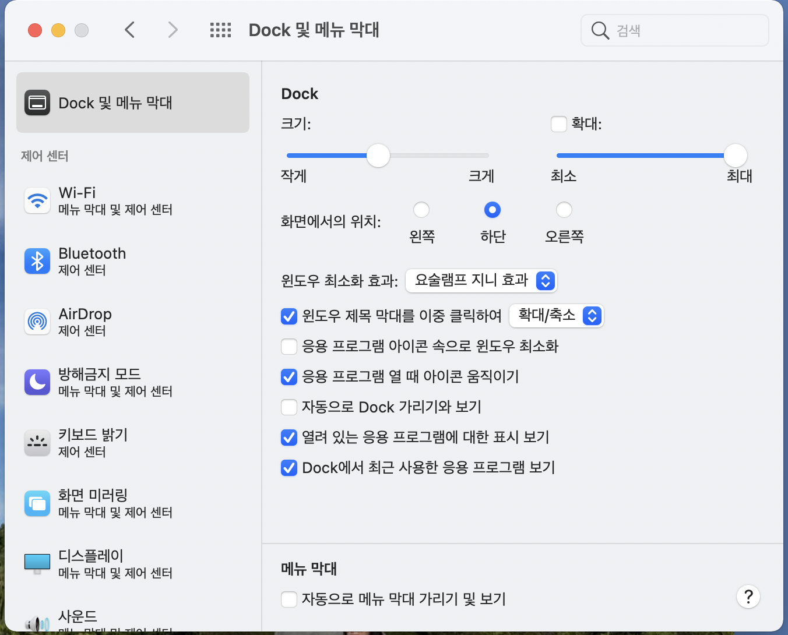Open the 방해금지 모드 moon icon
The width and height of the screenshot is (788, 635).
[37, 382]
